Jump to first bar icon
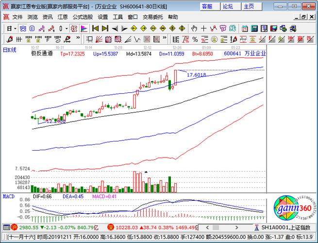 tap(95, 29)
